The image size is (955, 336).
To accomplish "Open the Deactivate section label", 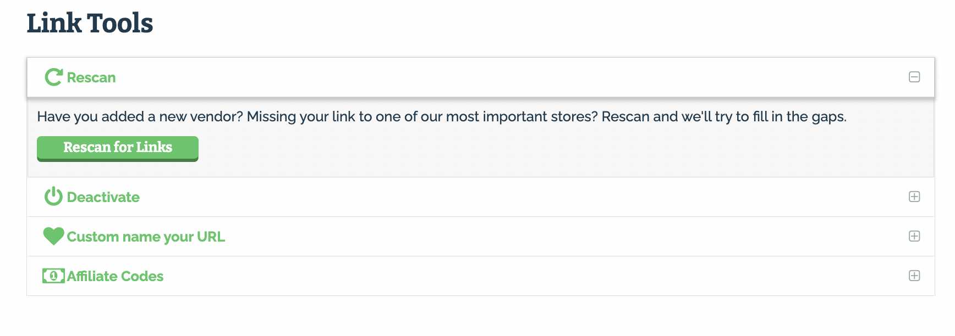I will pos(103,197).
